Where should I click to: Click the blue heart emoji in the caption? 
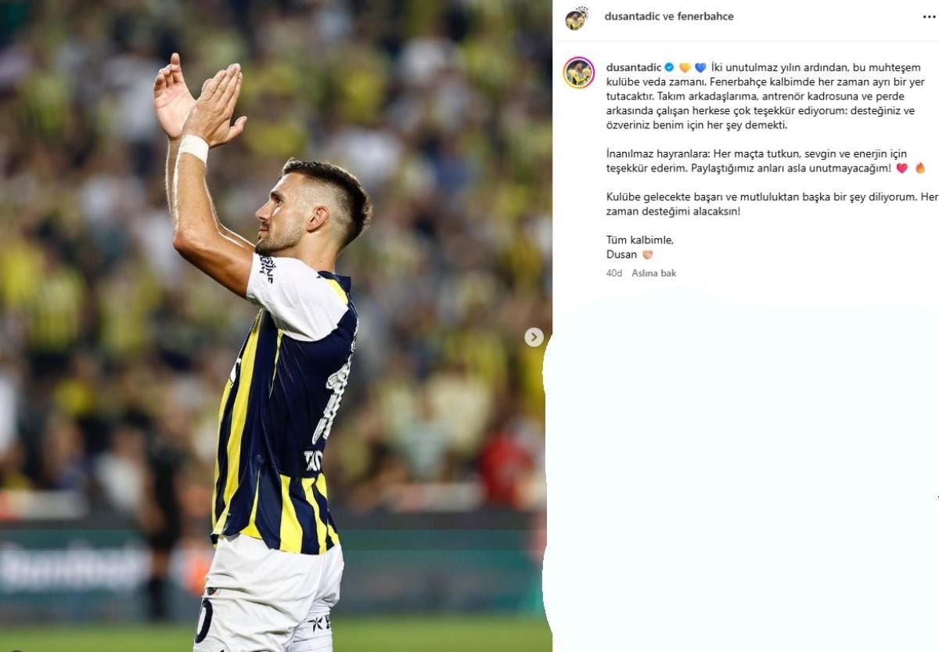[x=700, y=68]
